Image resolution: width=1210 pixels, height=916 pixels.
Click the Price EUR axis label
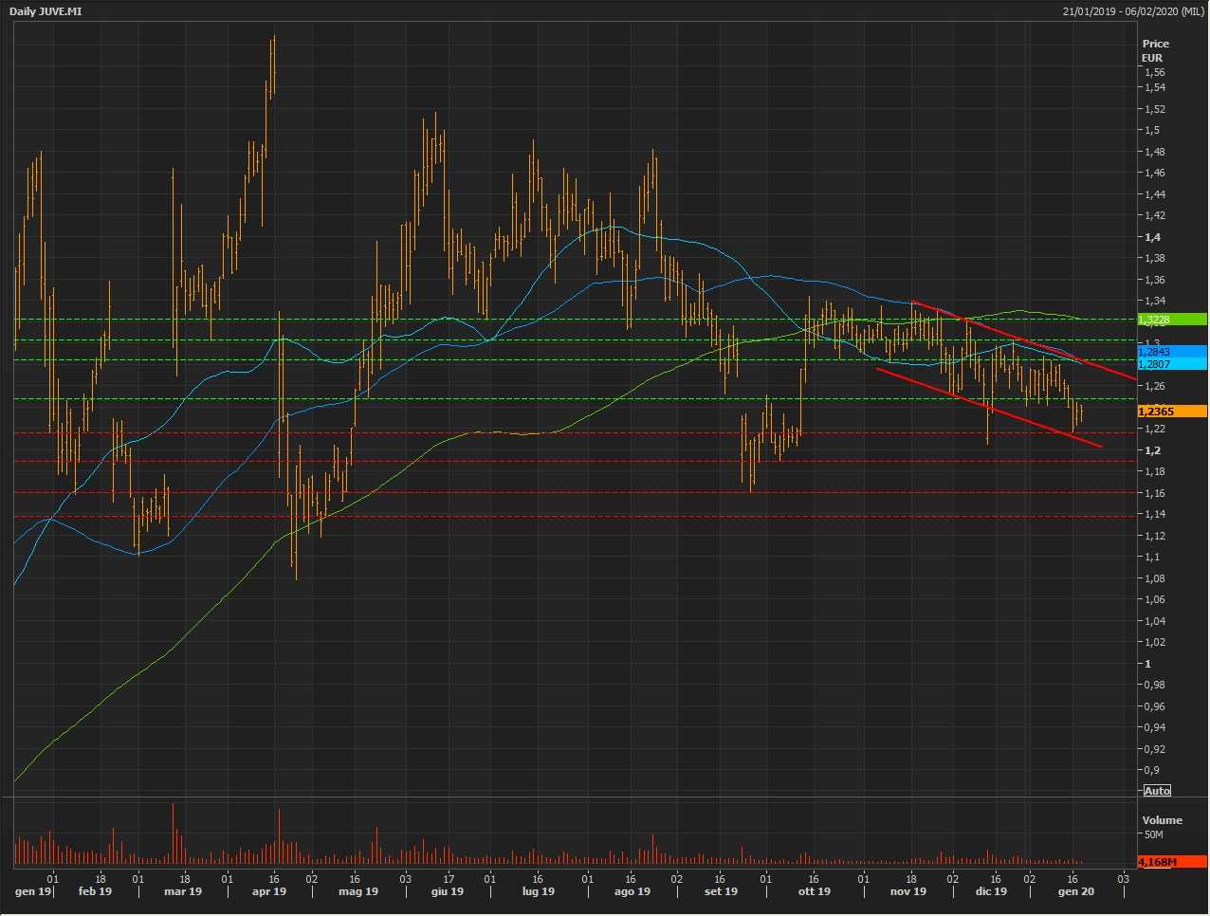click(1155, 50)
